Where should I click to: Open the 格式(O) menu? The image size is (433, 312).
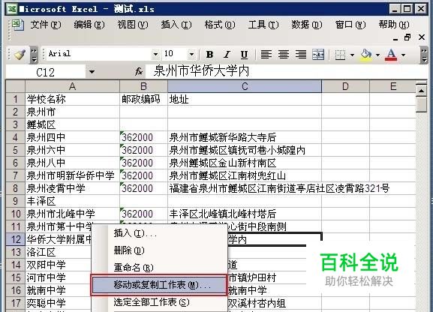(x=220, y=25)
